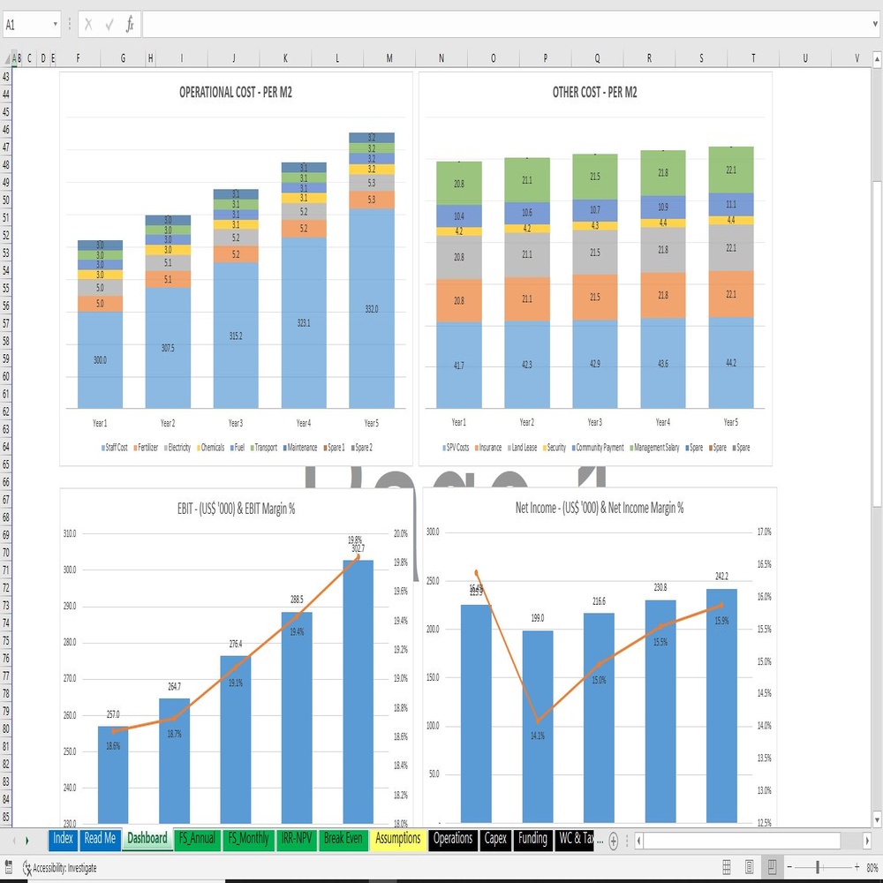Image resolution: width=883 pixels, height=883 pixels.
Task: Switch to Page Break Preview icon
Action: tap(772, 867)
